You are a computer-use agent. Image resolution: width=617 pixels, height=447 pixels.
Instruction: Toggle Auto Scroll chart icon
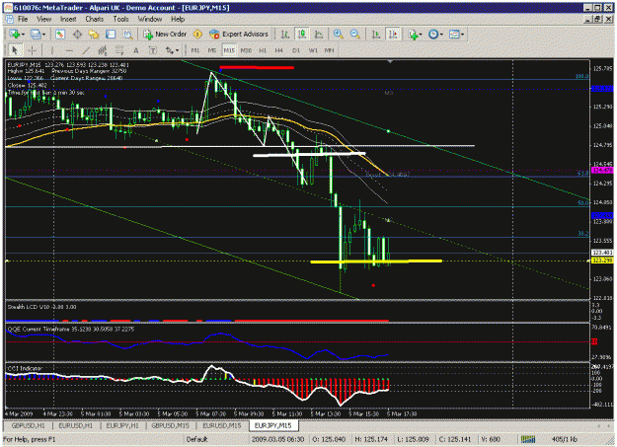(376, 35)
